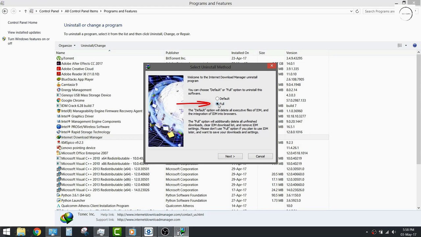Expand the view options dropdown arrow
Image resolution: width=421 pixels, height=237 pixels.
(406, 45)
